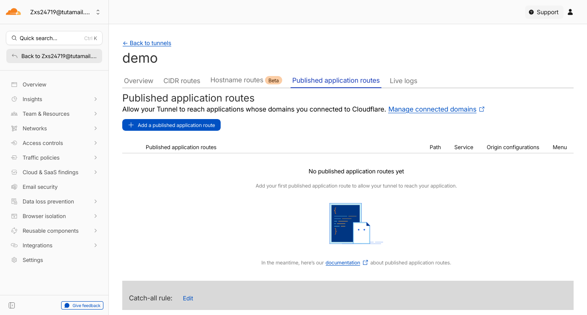Click the Published application routes column header
Screen dimensions: 587x315
[x=181, y=147]
